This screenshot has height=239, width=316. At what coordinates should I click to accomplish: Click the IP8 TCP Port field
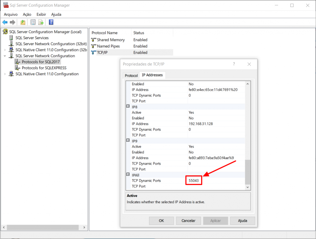pos(216,135)
